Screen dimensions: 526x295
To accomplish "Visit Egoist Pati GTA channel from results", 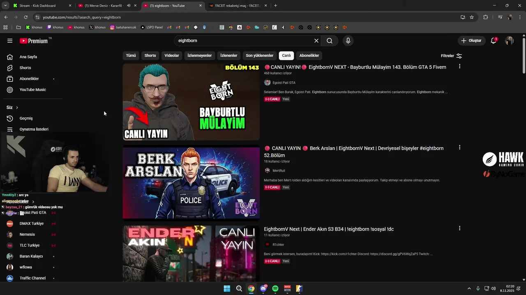I will click(284, 83).
